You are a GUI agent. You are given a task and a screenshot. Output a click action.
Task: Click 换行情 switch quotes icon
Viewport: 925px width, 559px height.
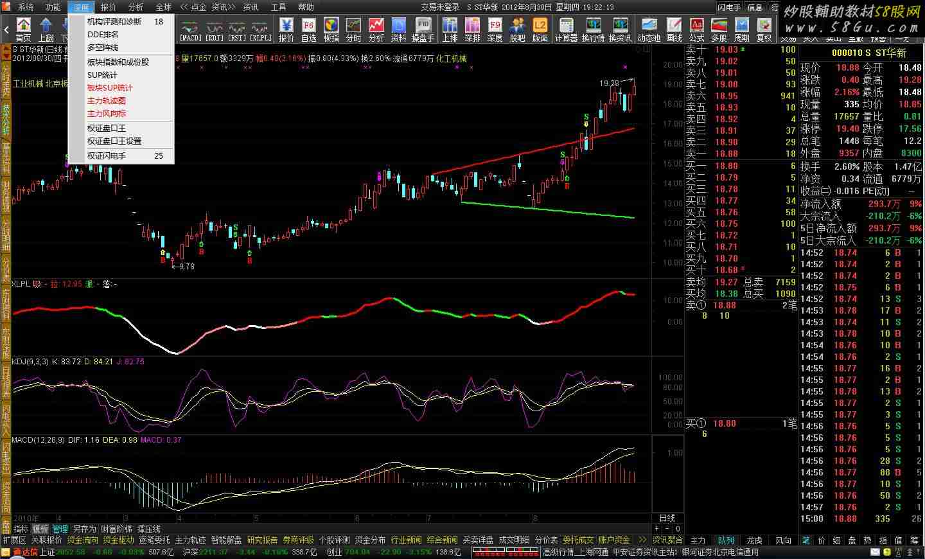[x=594, y=30]
